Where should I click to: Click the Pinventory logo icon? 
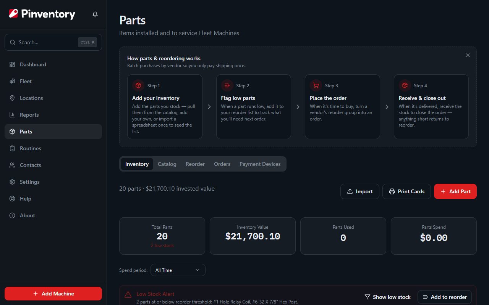(x=13, y=14)
